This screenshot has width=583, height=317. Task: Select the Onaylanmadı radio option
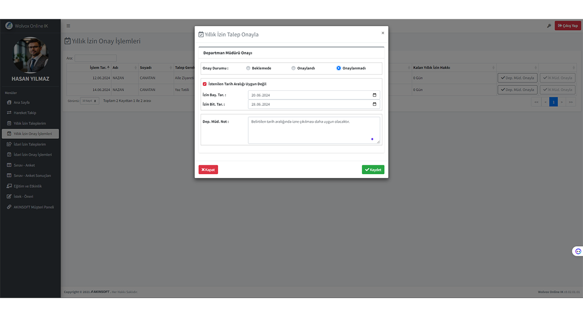click(339, 68)
